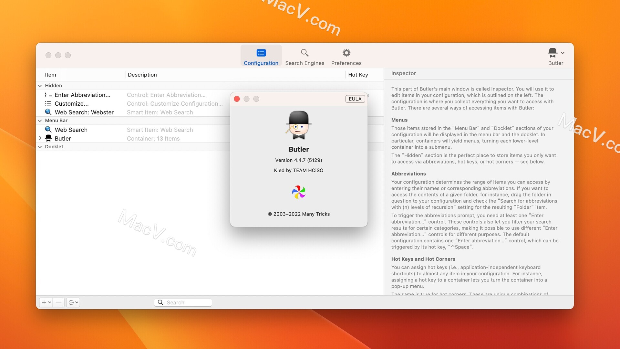Open the Butler hat dropdown in toolbar
The image size is (620, 349).
[x=556, y=56]
